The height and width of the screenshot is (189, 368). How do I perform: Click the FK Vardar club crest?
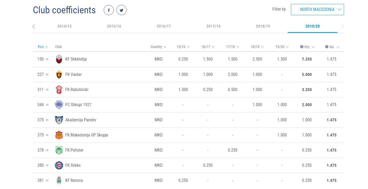tap(59, 75)
